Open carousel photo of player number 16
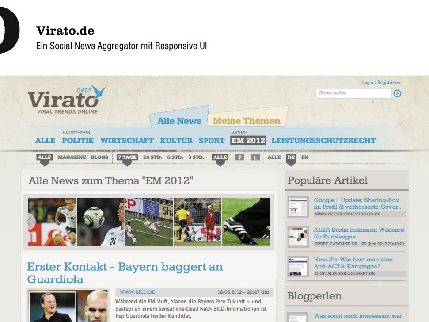429x322 pixels. pyautogui.click(x=52, y=222)
